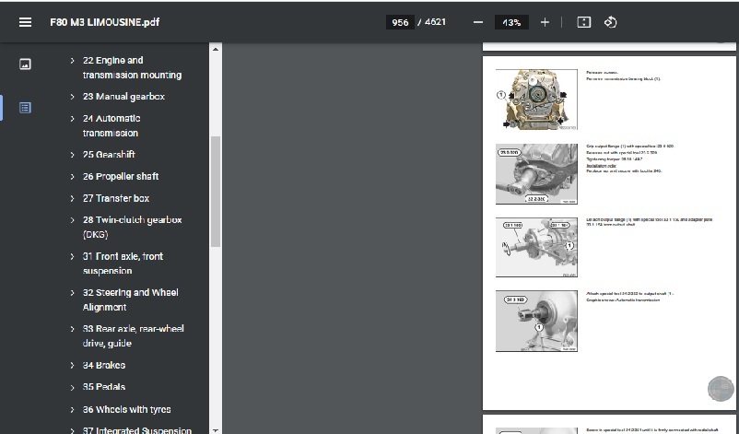
Task: Go to 31 Front axle, front suspension
Action: 123,264
